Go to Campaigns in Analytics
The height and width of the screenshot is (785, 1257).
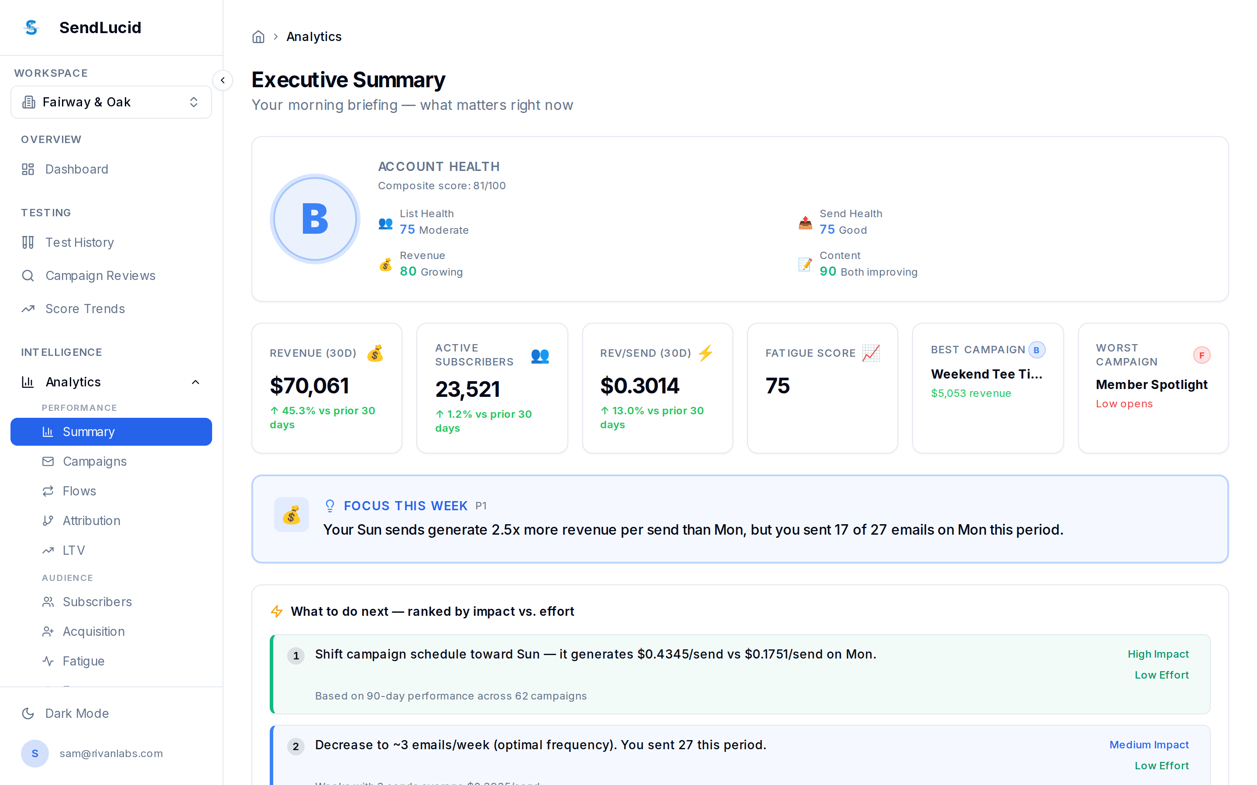point(111,461)
